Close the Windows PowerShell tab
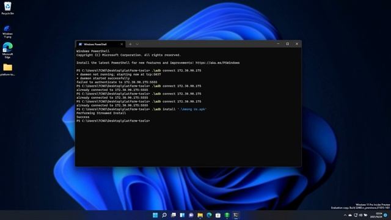The width and height of the screenshot is (391, 220). 122,44
